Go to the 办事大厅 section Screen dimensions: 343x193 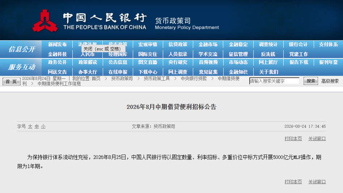click(x=88, y=72)
